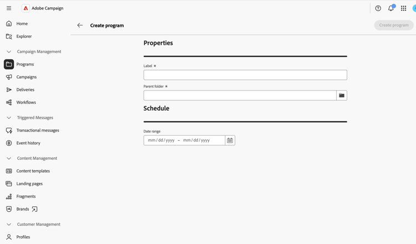Image resolution: width=416 pixels, height=244 pixels.
Task: Open the date range calendar icon
Action: click(230, 140)
